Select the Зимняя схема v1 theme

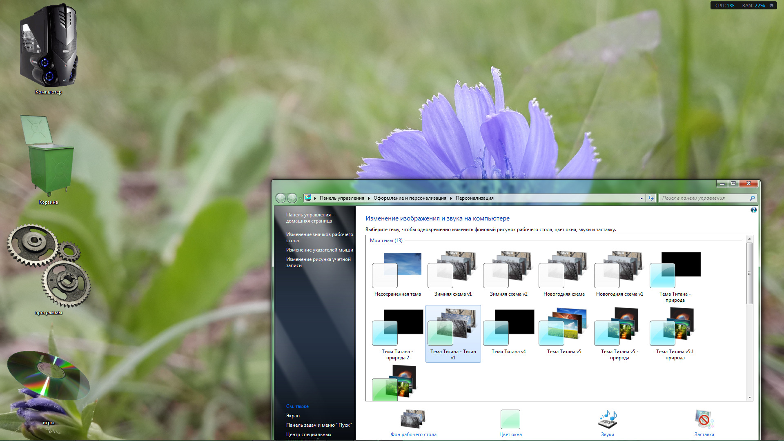453,274
